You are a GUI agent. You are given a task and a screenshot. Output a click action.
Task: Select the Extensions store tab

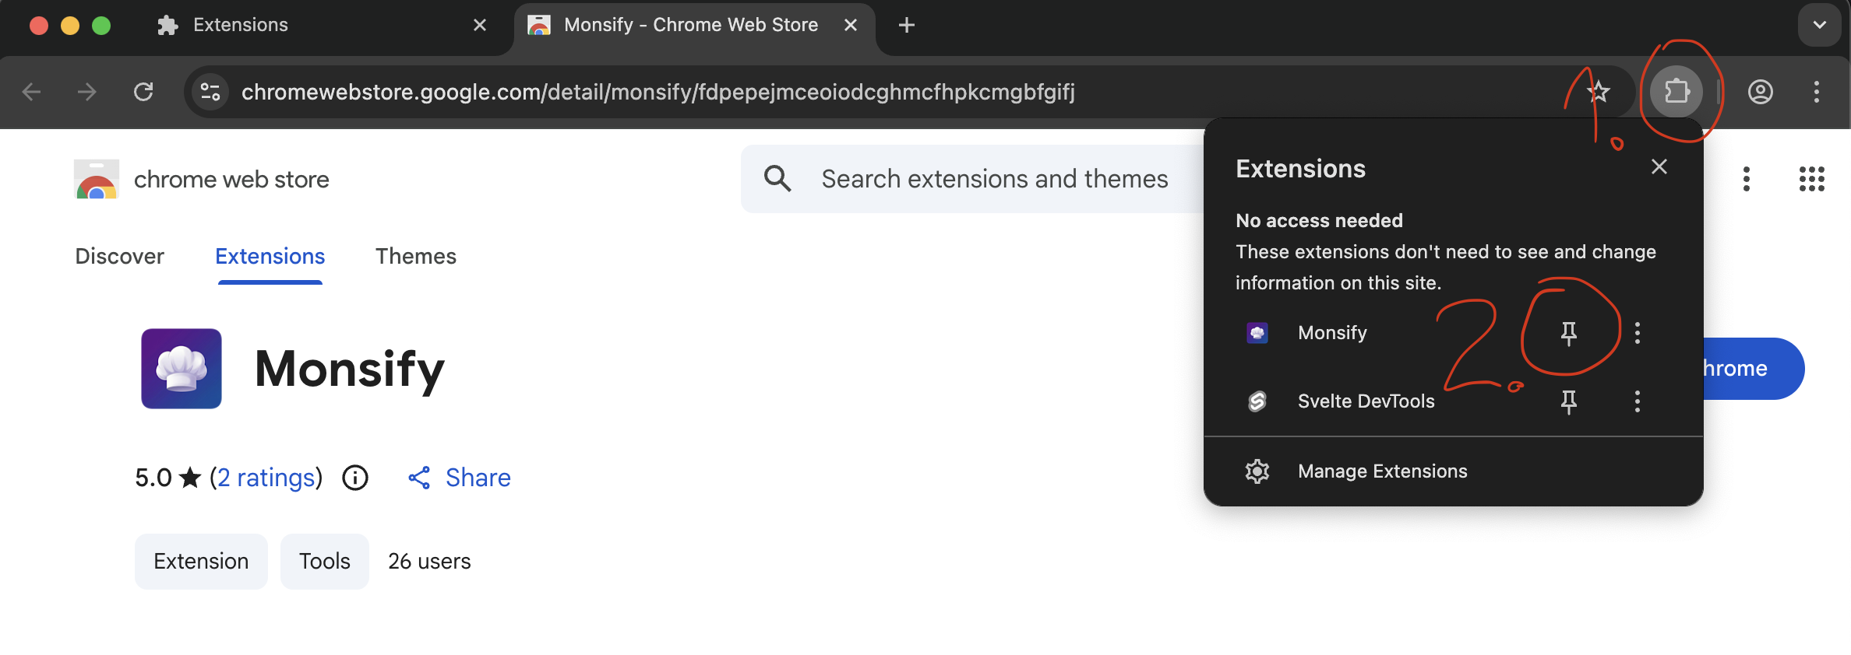tap(270, 256)
